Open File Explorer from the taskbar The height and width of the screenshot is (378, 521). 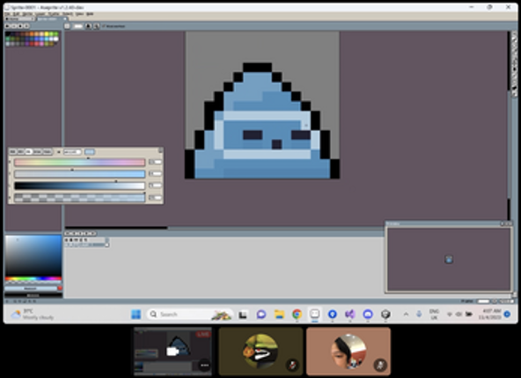[279, 314]
